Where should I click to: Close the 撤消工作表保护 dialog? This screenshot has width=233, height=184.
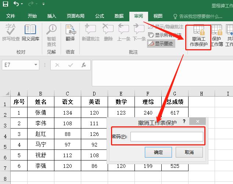coord(197,121)
